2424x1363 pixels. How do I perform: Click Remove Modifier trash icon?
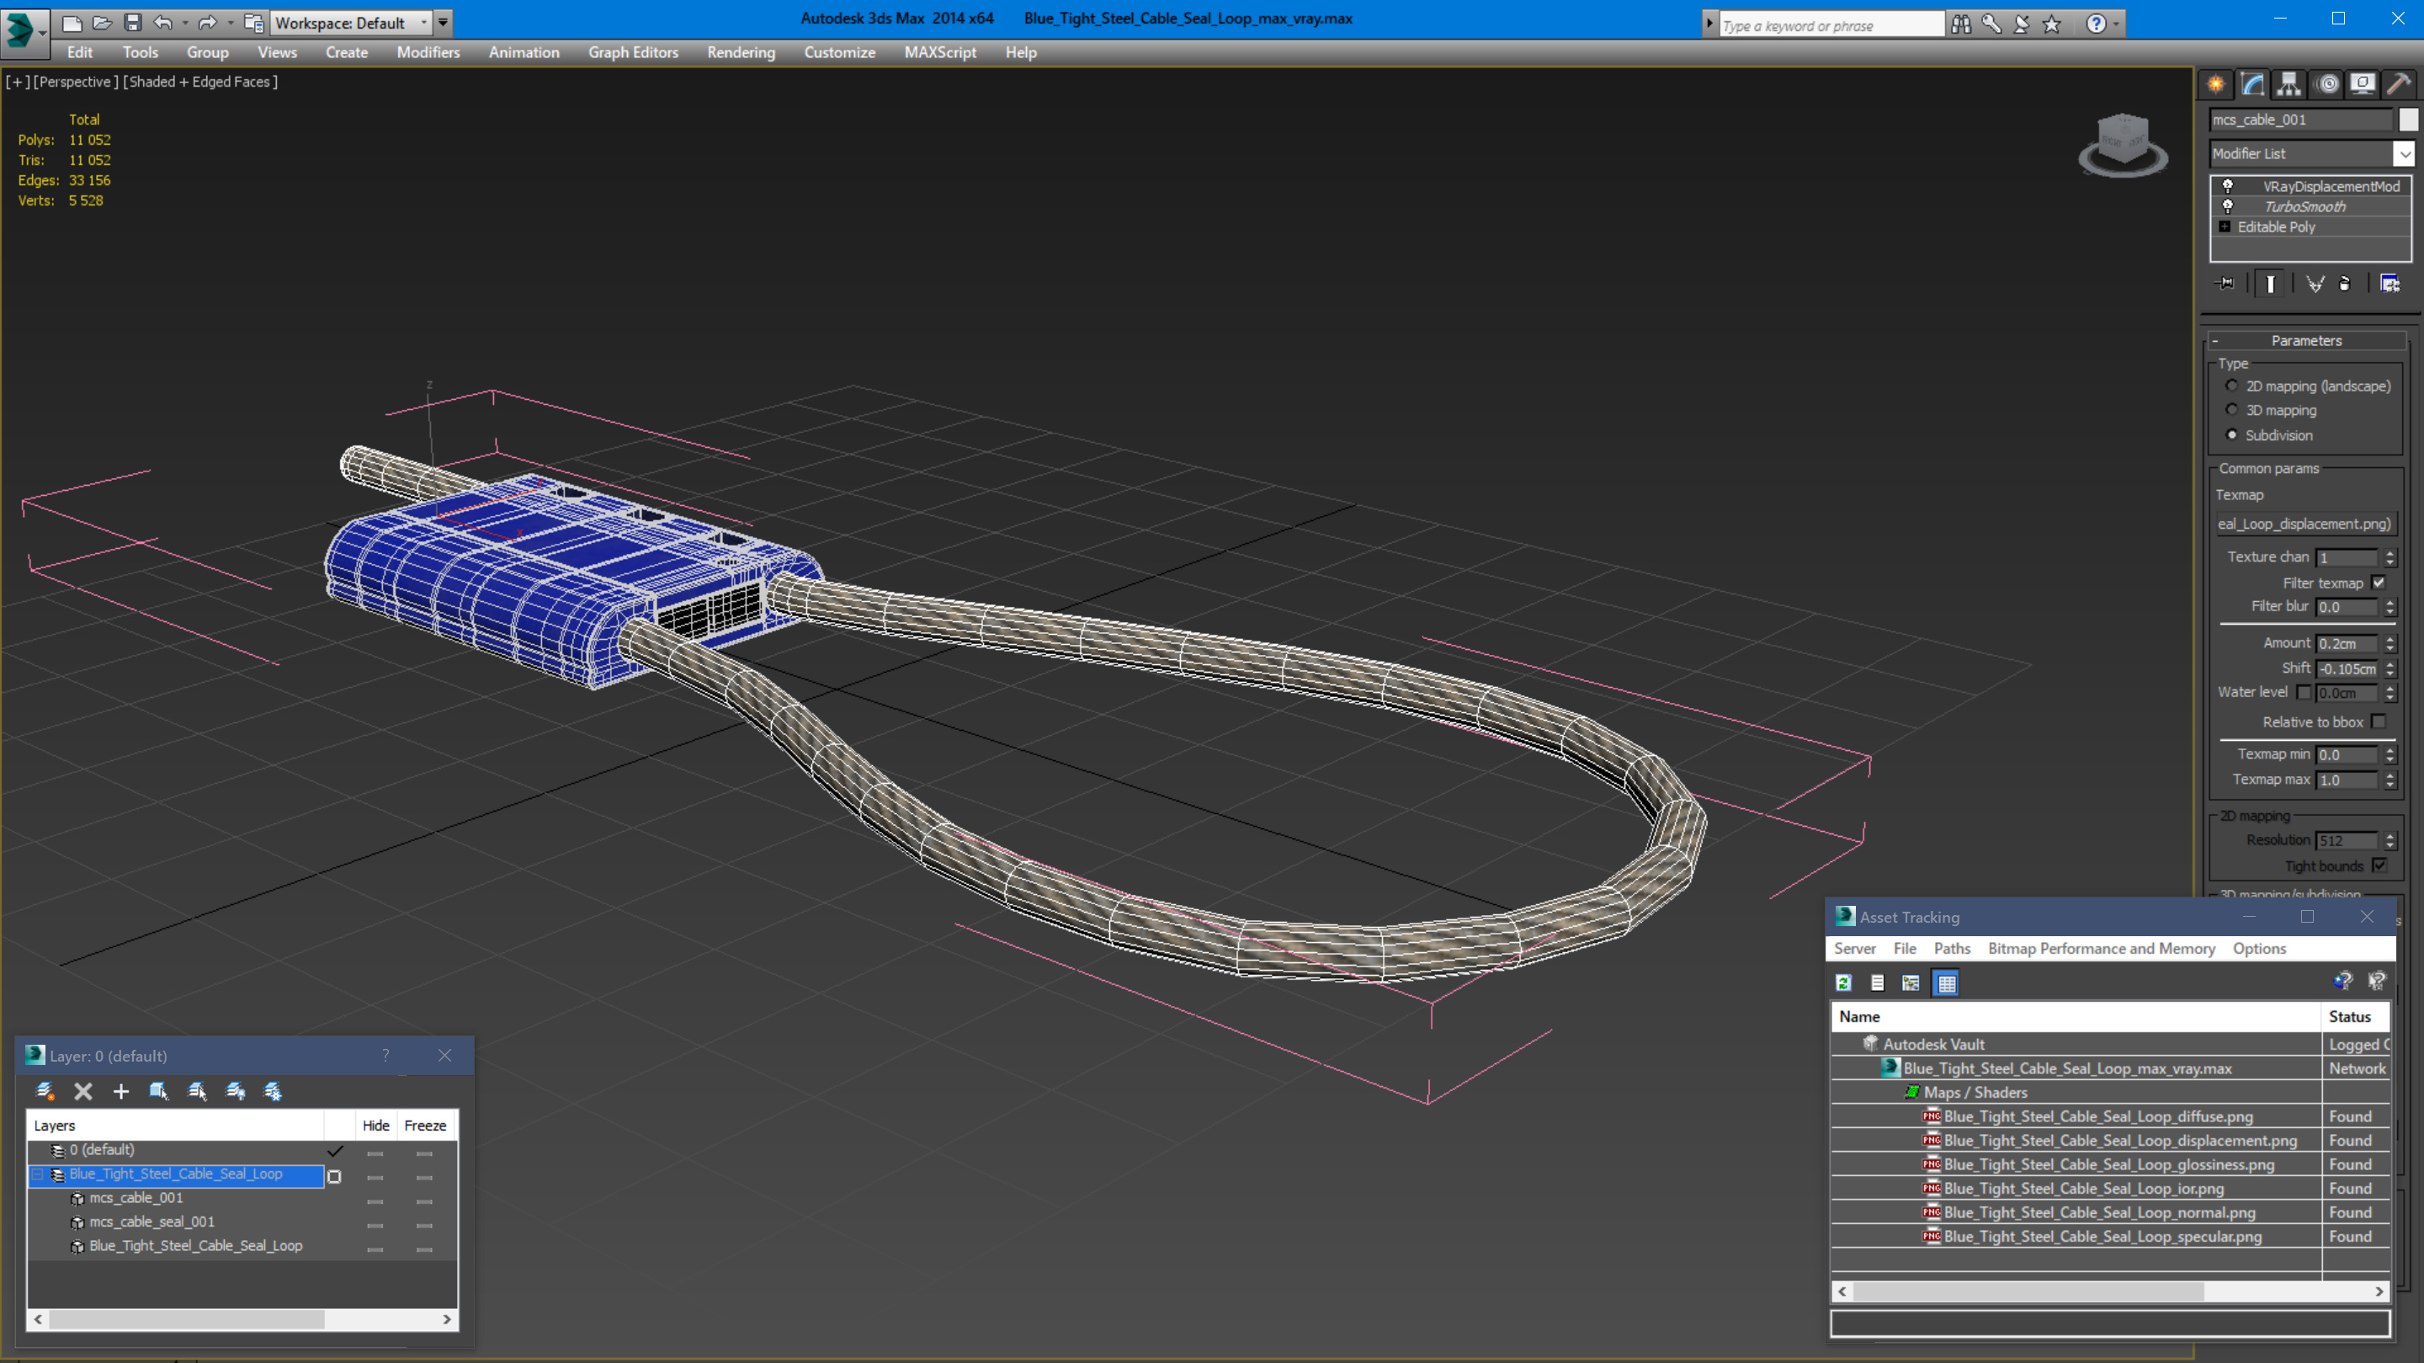pyautogui.click(x=2345, y=284)
